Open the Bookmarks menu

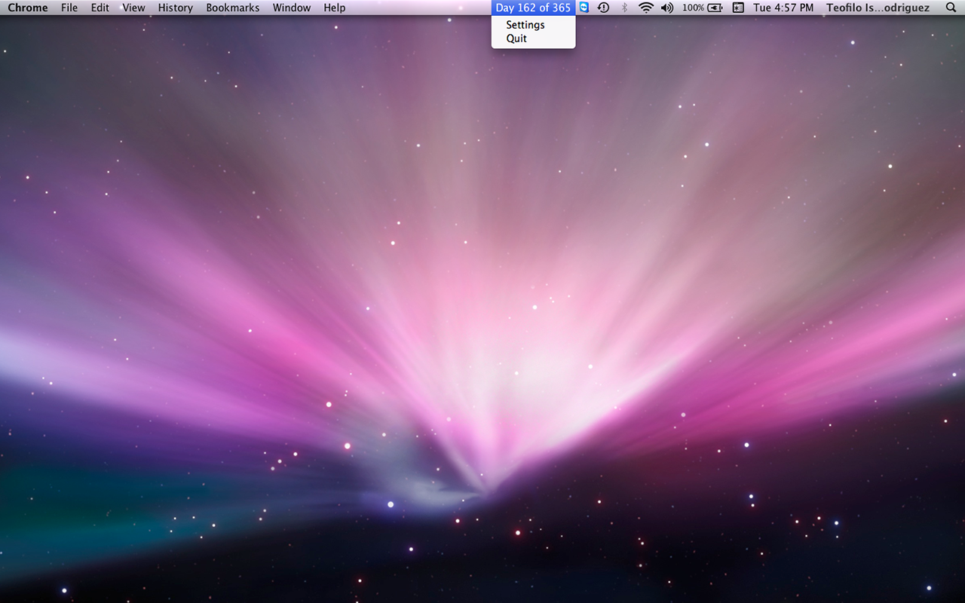[233, 8]
